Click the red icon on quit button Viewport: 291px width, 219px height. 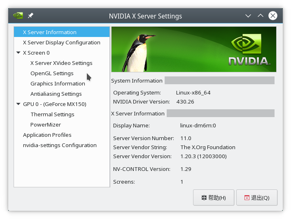click(x=247, y=198)
